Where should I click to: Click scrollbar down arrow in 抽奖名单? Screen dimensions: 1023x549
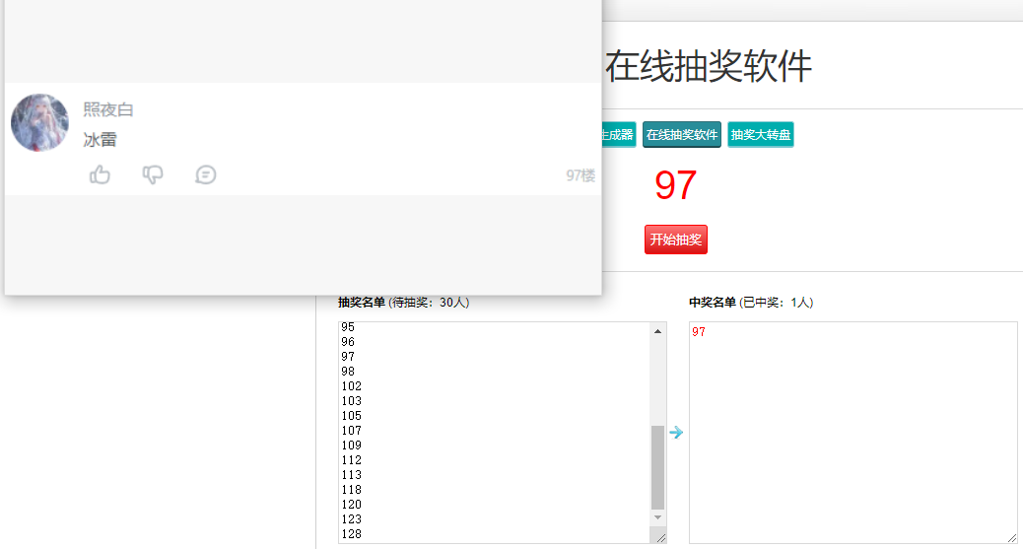pyautogui.click(x=657, y=517)
